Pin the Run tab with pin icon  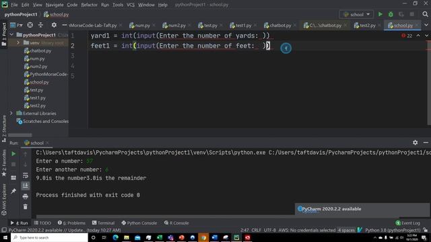pyautogui.click(x=13, y=191)
